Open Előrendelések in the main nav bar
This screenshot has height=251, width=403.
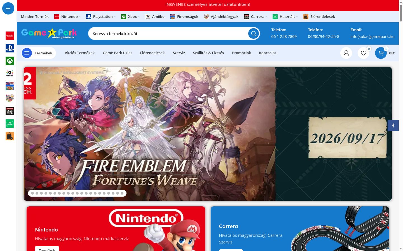[x=153, y=53]
